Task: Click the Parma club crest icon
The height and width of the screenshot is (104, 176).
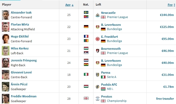Action: point(97,75)
